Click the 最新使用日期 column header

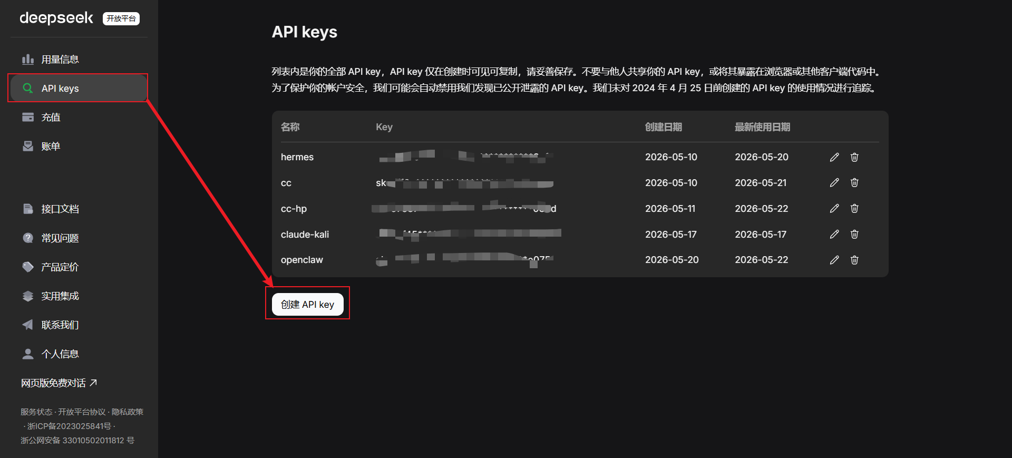point(763,127)
